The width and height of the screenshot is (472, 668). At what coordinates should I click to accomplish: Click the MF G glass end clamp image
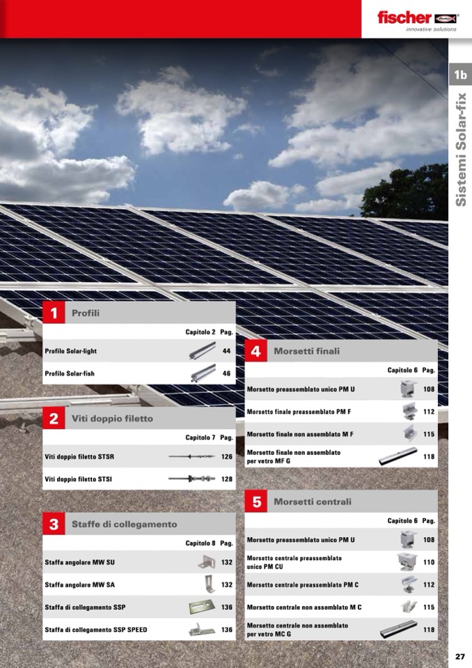[x=398, y=457]
